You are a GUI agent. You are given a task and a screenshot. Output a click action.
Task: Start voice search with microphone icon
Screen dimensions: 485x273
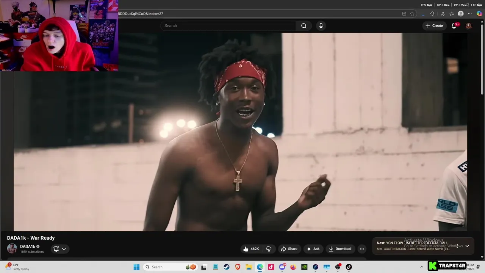pos(321,26)
